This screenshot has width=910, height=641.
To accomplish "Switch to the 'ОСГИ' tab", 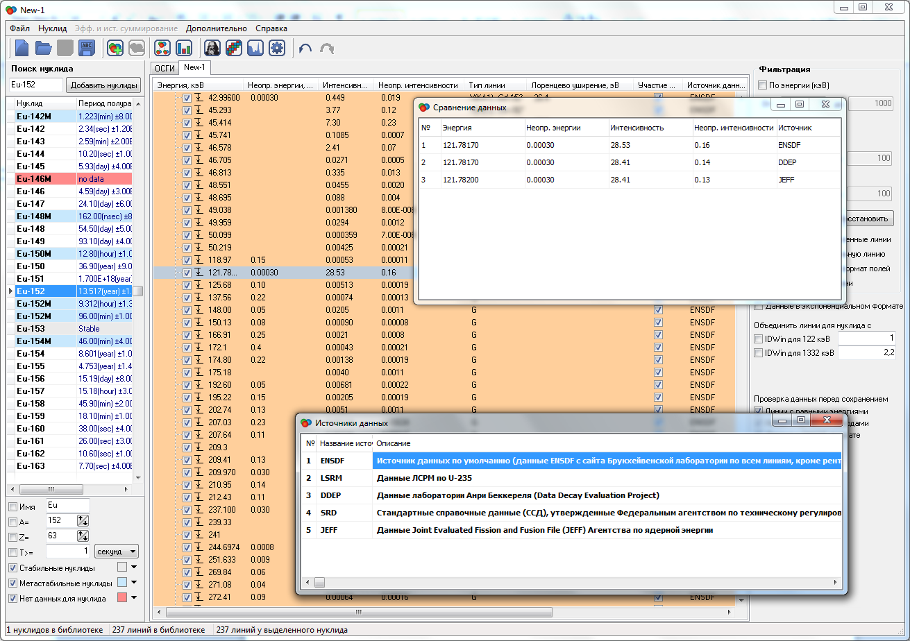I will [x=165, y=68].
